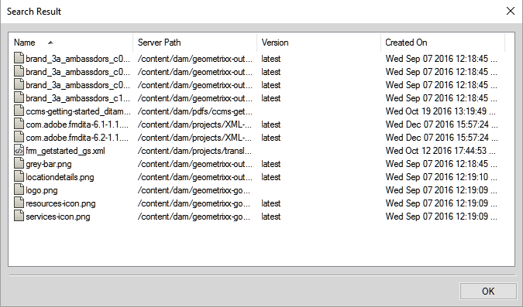Image resolution: width=523 pixels, height=307 pixels.
Task: Click server path in the logo.png row
Action: click(194, 190)
